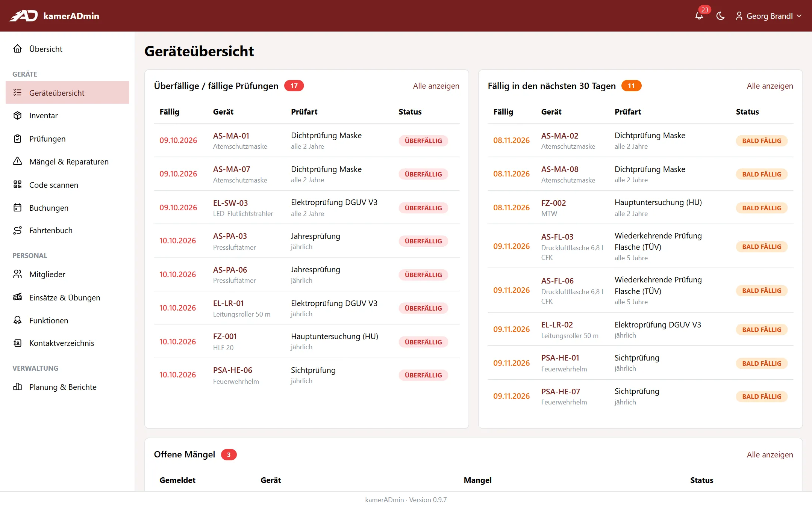
Task: Click the orange 11 upcoming count badge
Action: tap(631, 86)
